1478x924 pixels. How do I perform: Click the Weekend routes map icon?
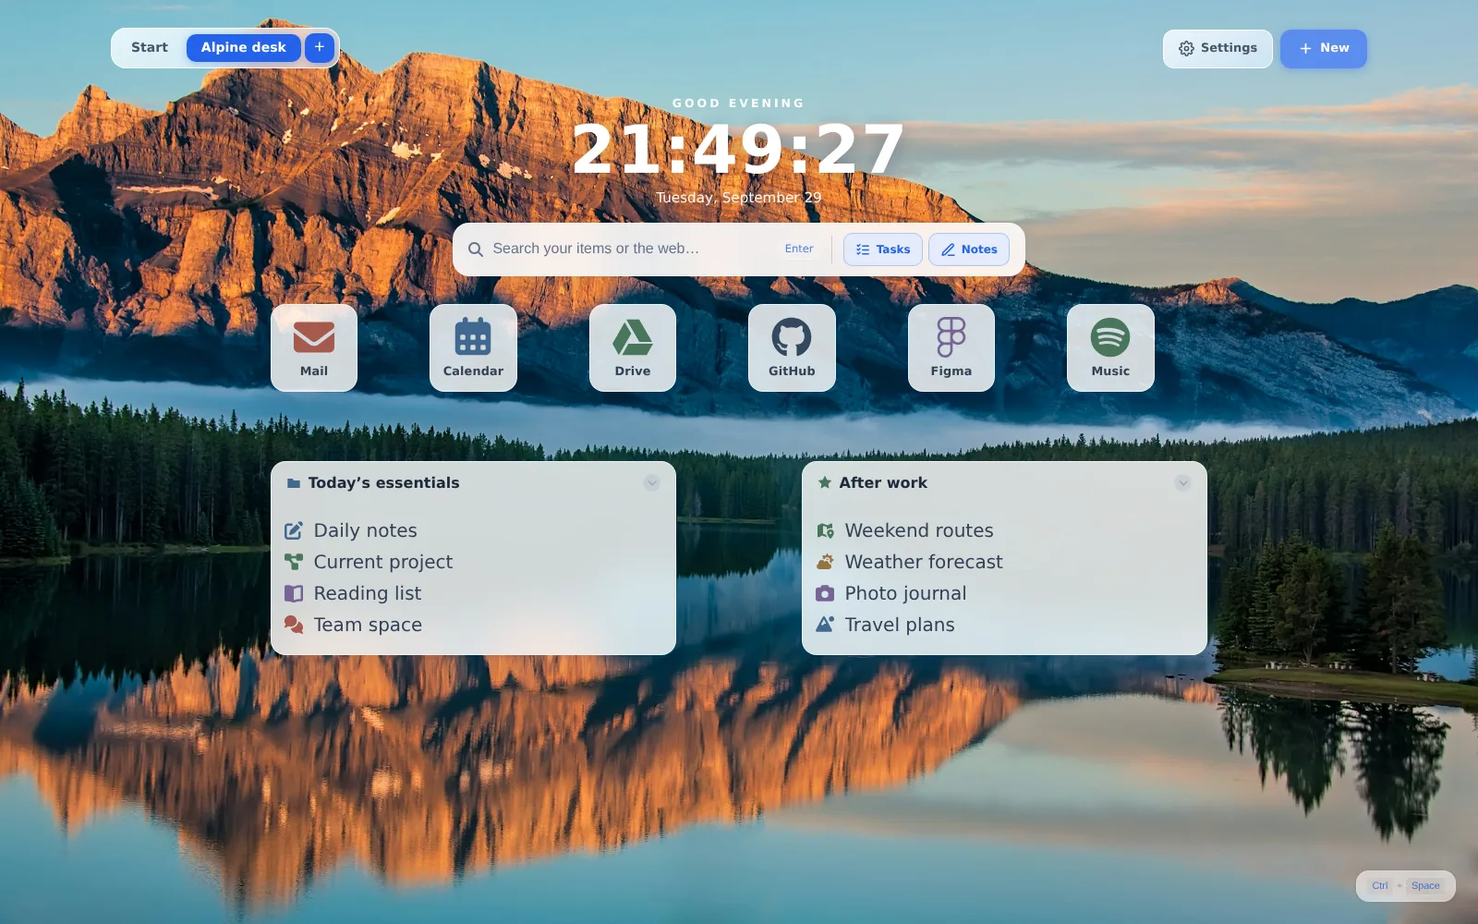[825, 530]
